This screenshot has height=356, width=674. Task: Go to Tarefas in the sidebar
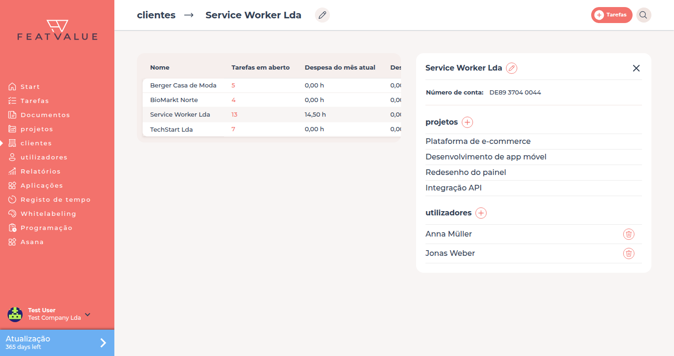click(35, 101)
